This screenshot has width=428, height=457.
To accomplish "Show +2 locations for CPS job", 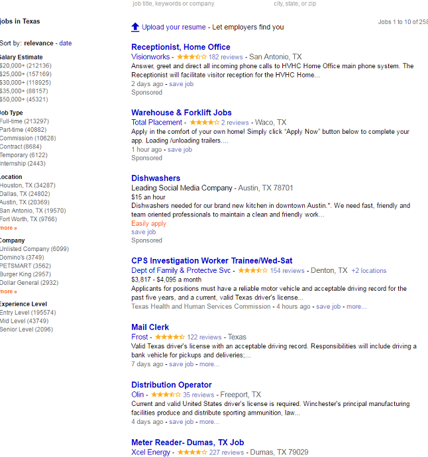I will tap(369, 270).
